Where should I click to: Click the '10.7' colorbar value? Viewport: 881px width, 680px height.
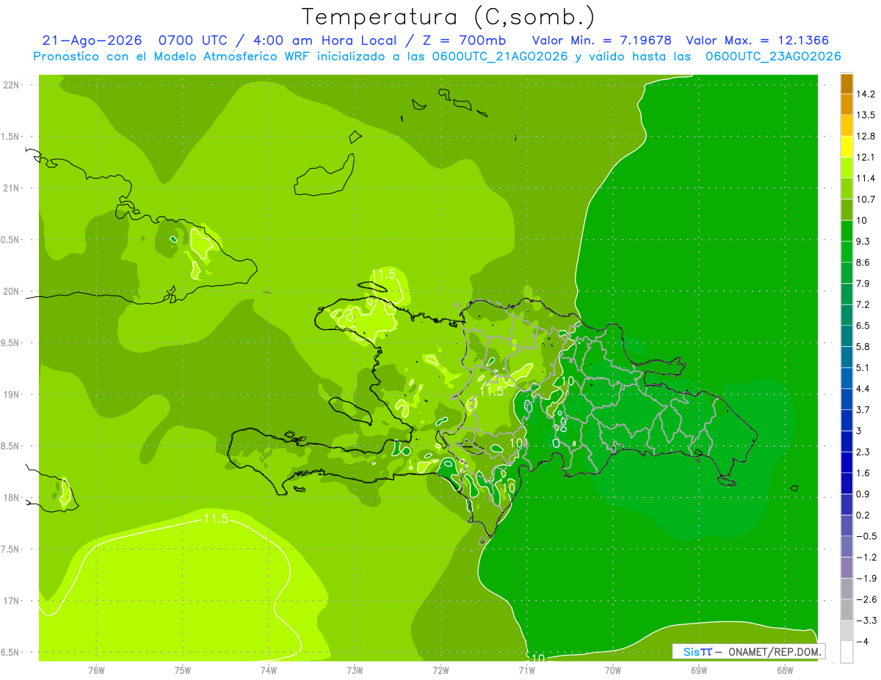point(866,200)
